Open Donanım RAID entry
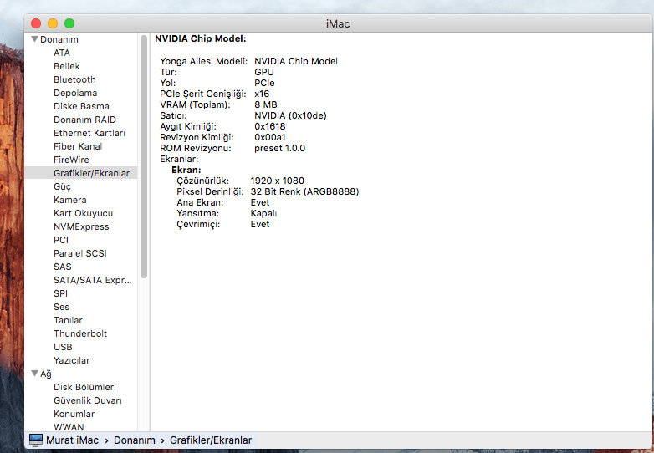Viewport: 654px width, 453px height. [84, 120]
